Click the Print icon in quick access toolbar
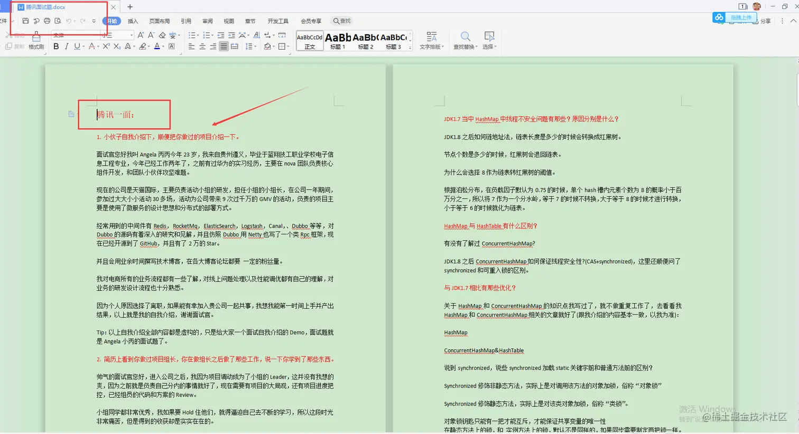This screenshot has height=434, width=799. coord(47,21)
